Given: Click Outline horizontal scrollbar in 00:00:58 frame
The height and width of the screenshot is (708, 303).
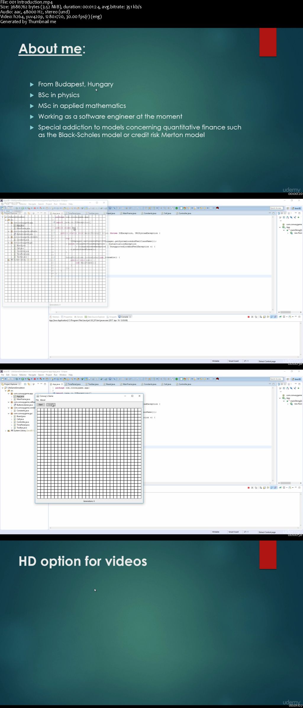Looking at the screenshot, I should pyautogui.click(x=285, y=483).
